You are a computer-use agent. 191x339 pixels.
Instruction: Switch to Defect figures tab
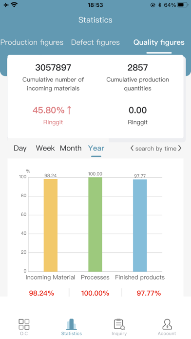[x=95, y=42]
